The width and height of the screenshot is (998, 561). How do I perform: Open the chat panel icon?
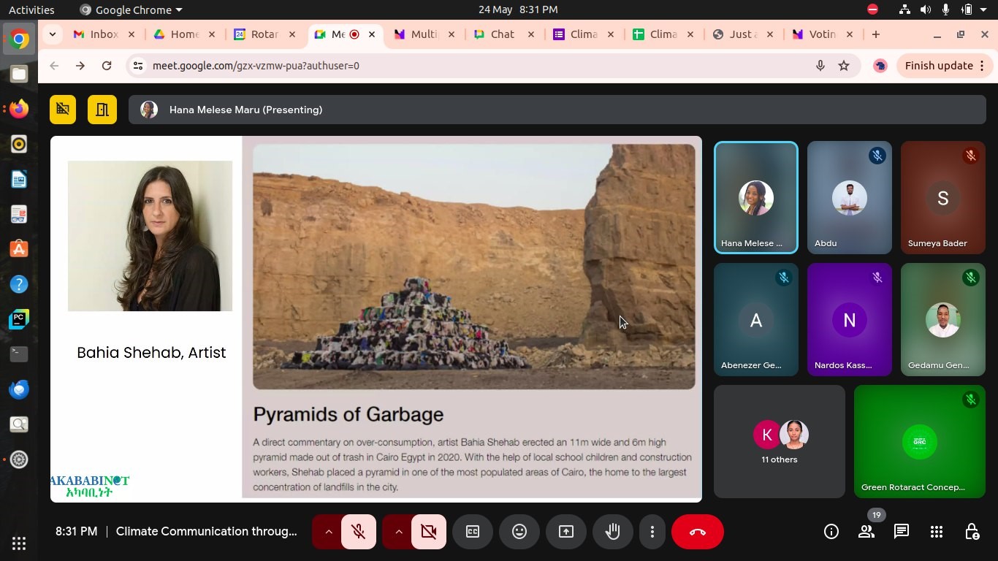(x=902, y=532)
